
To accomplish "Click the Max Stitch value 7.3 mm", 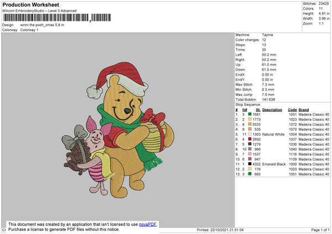I will tap(268, 84).
